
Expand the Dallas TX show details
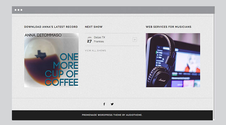[135, 40]
